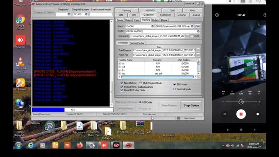This screenshot has width=279, height=157.
Task: Click the network signal tray icon
Action: point(237,146)
